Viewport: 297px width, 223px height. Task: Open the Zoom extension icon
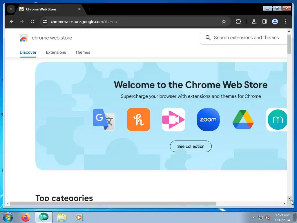point(208,120)
